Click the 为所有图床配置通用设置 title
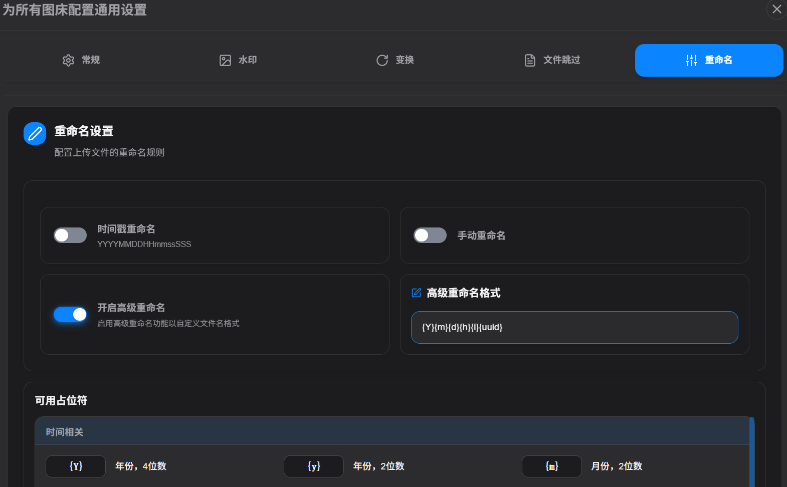Image resolution: width=787 pixels, height=487 pixels. [x=75, y=10]
